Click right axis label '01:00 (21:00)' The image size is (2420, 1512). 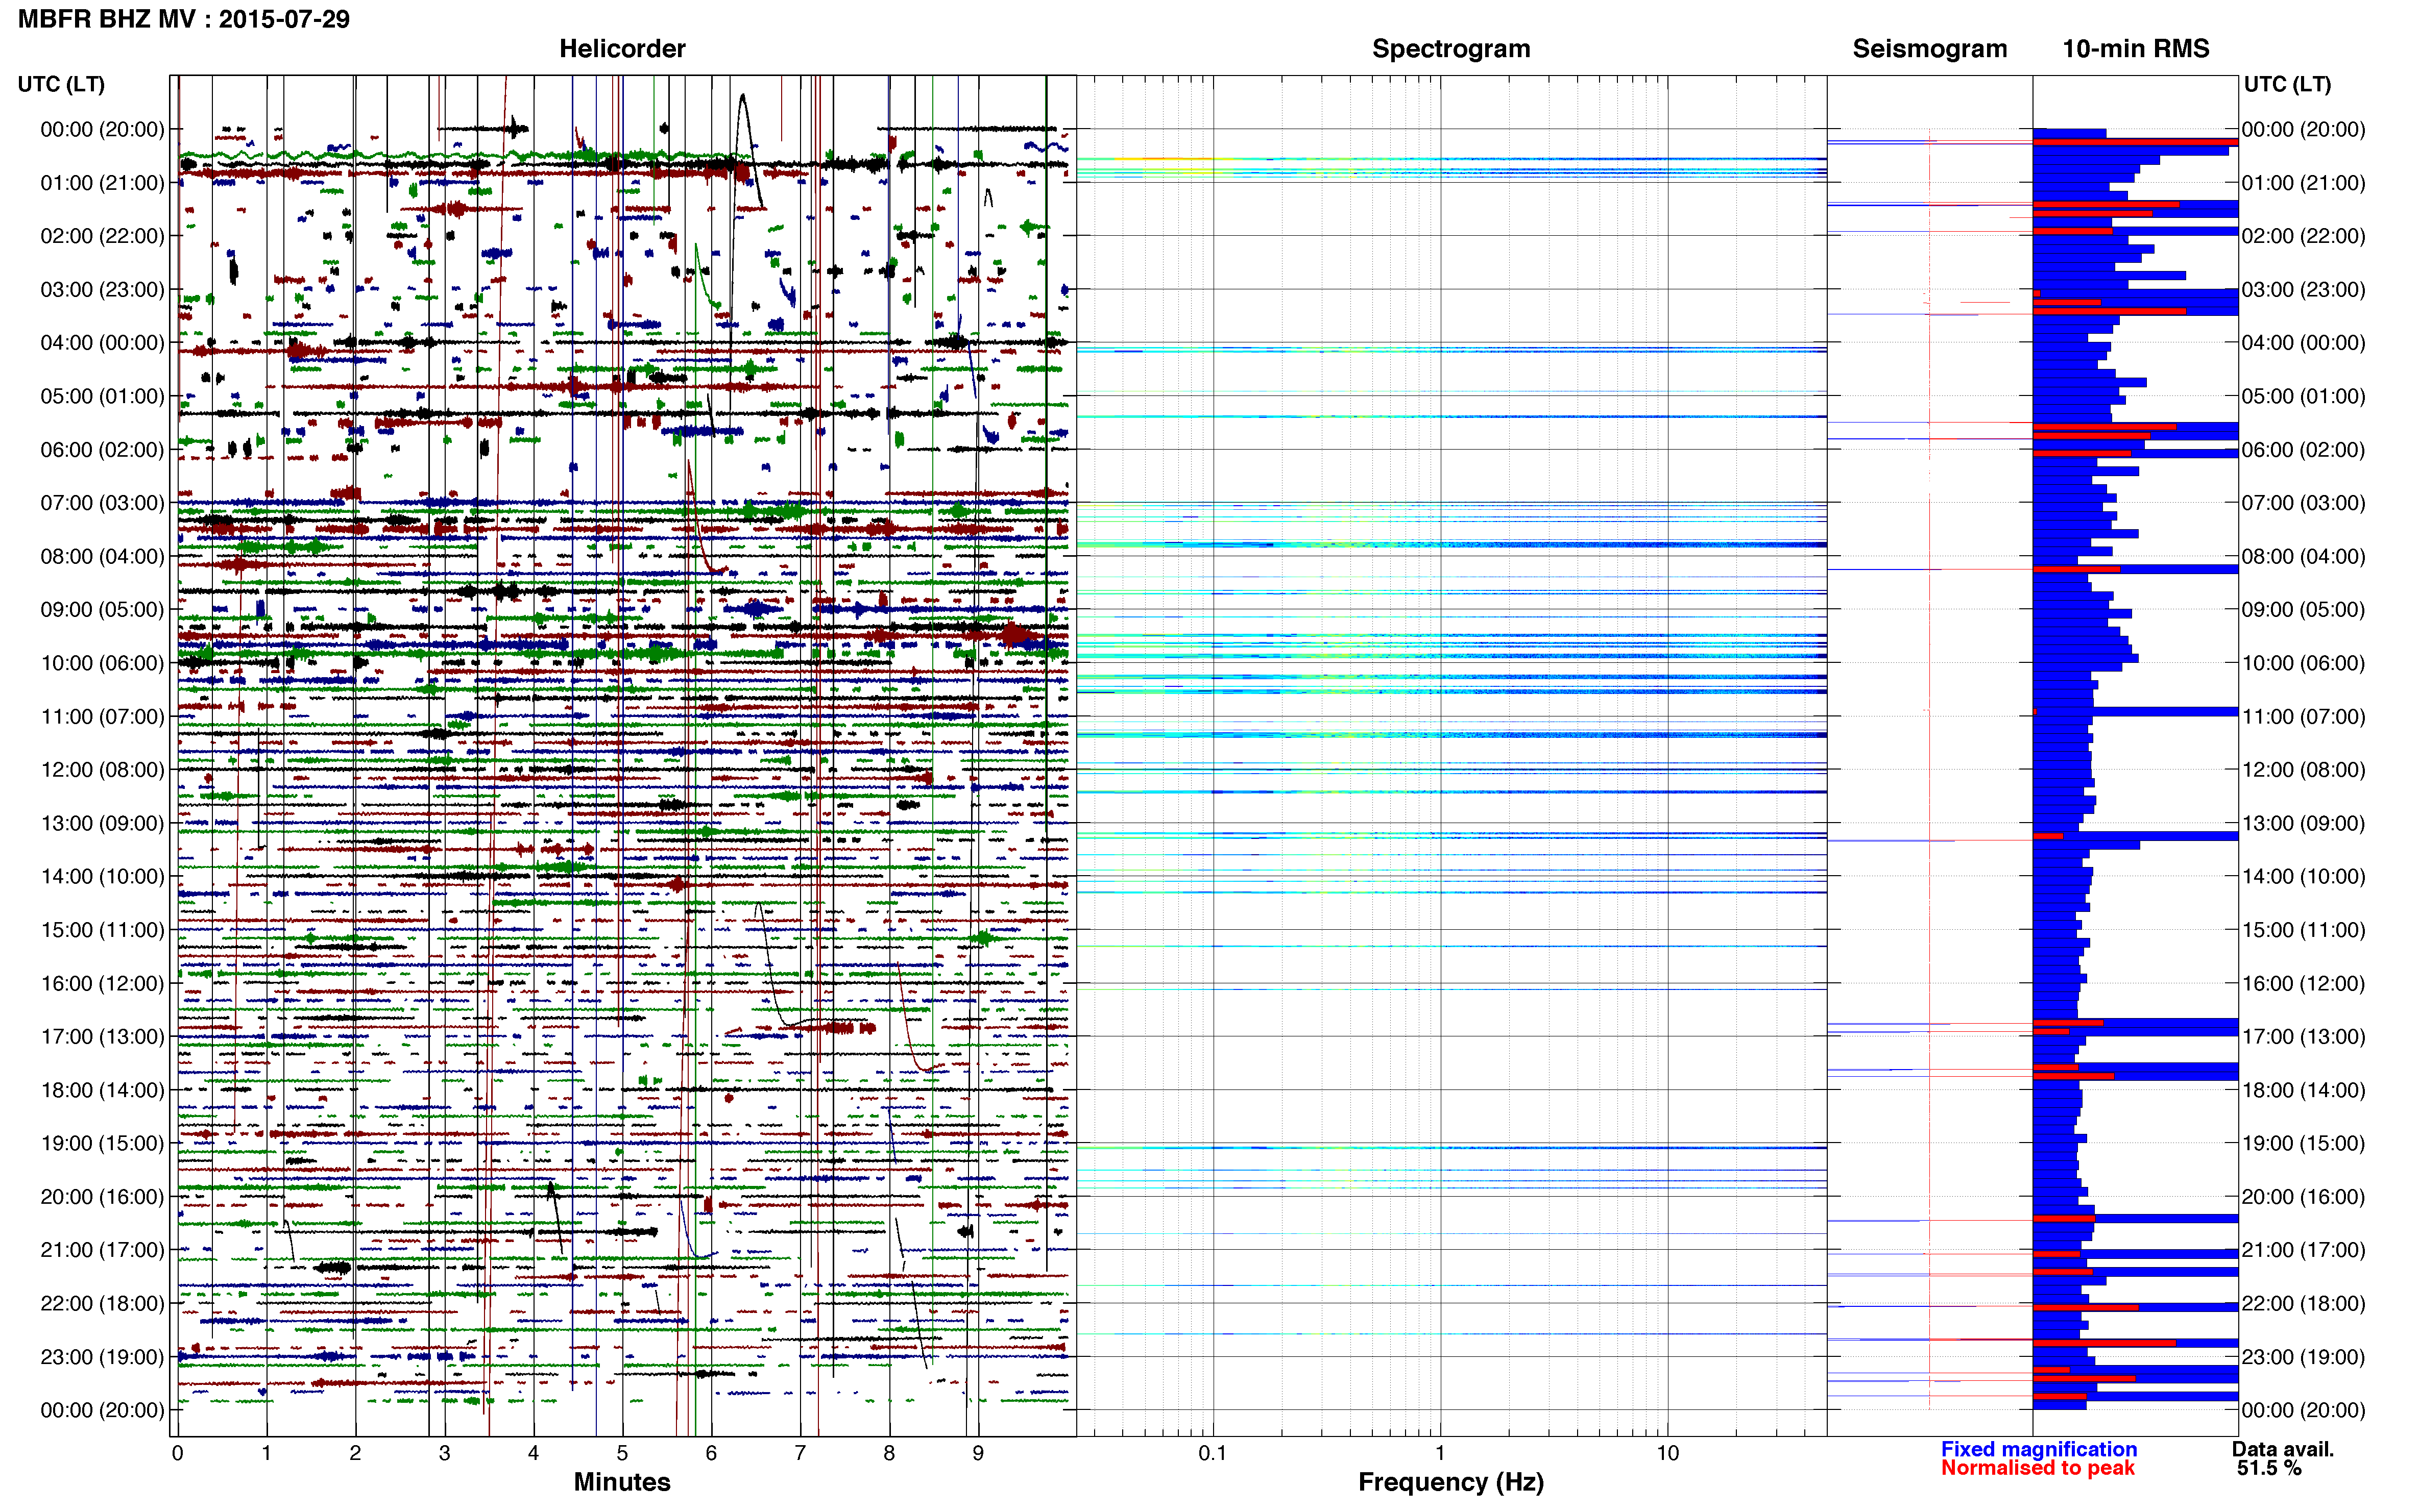[x=2303, y=183]
